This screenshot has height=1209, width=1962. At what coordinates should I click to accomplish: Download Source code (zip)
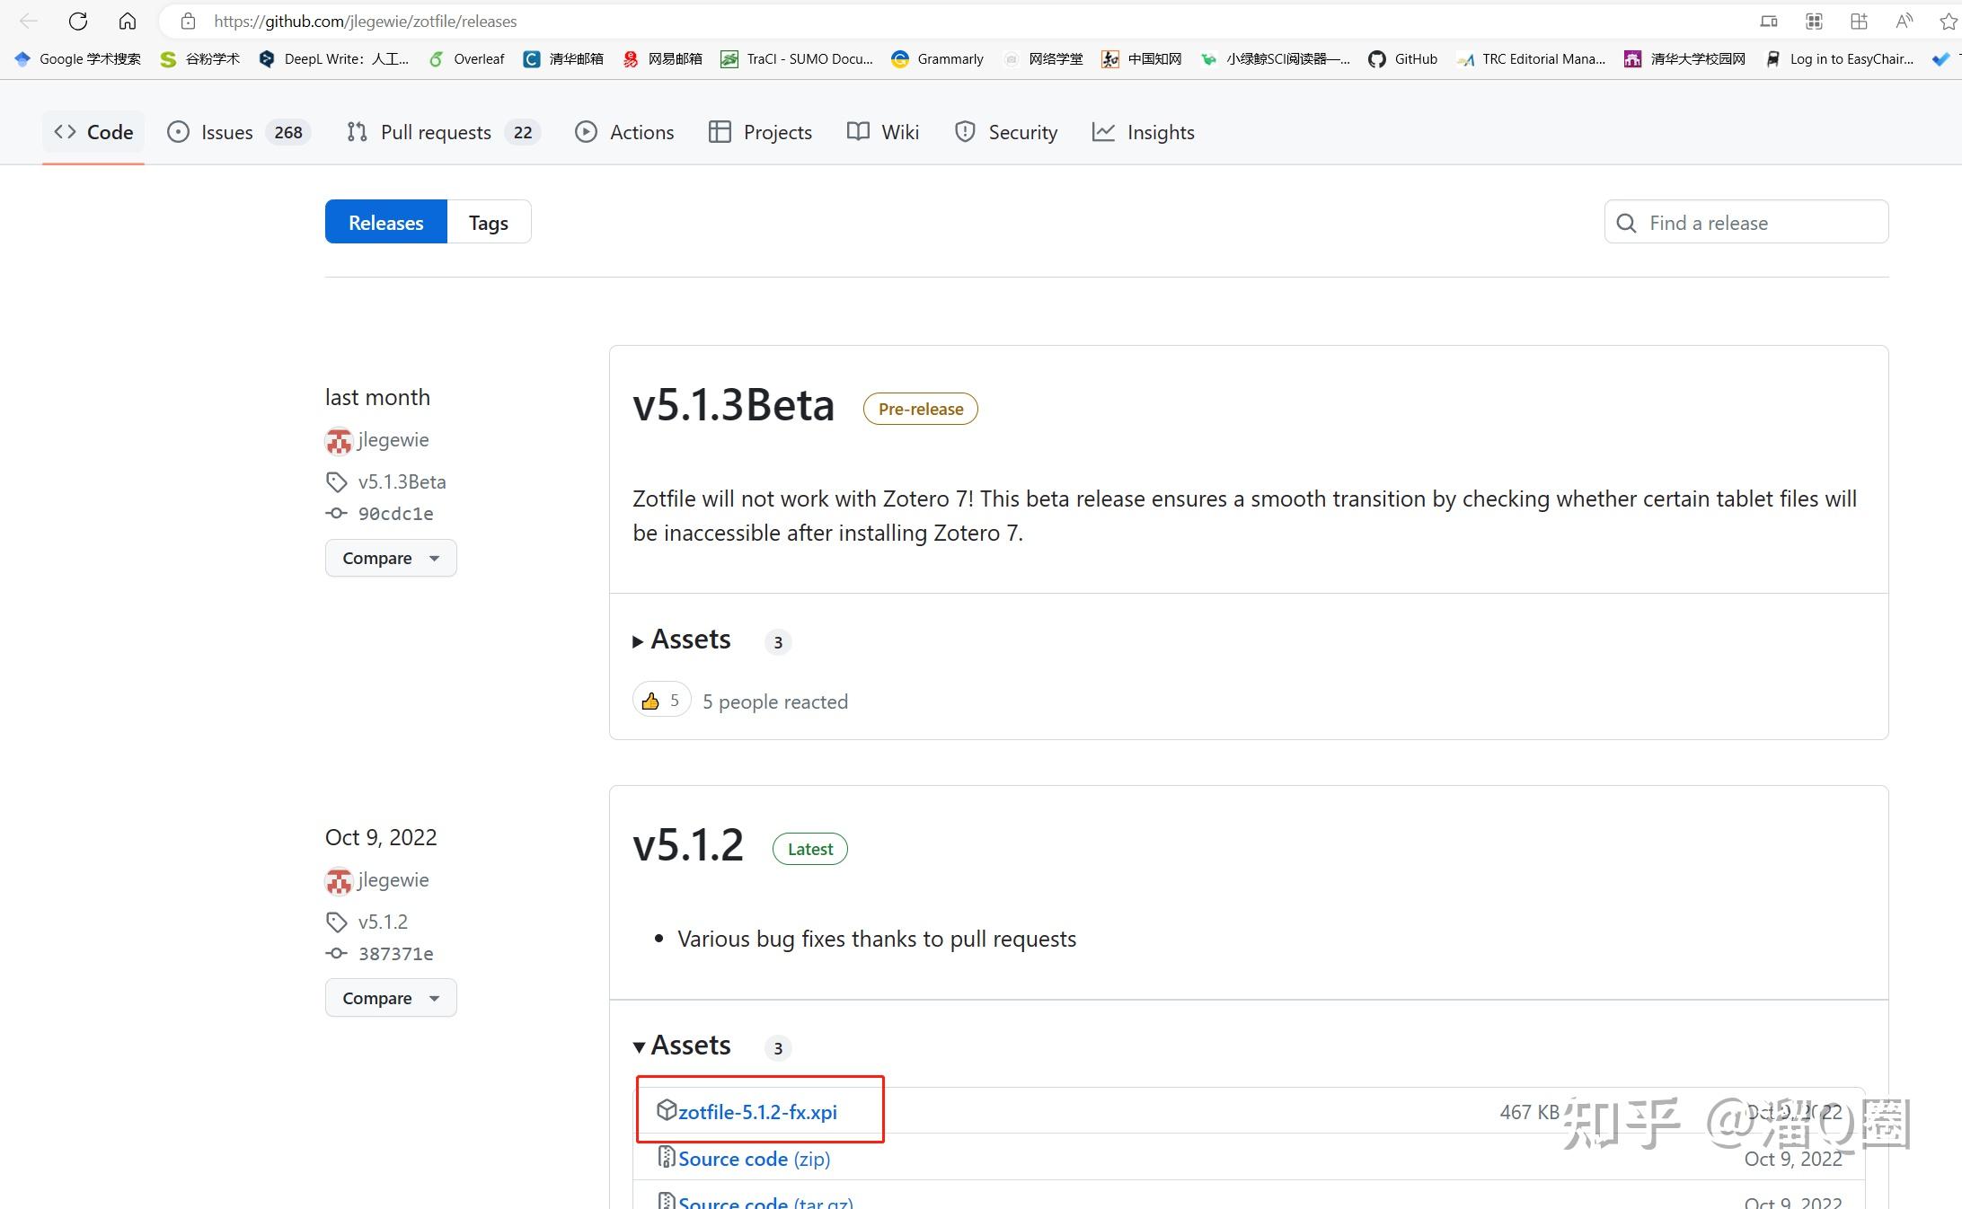click(753, 1159)
